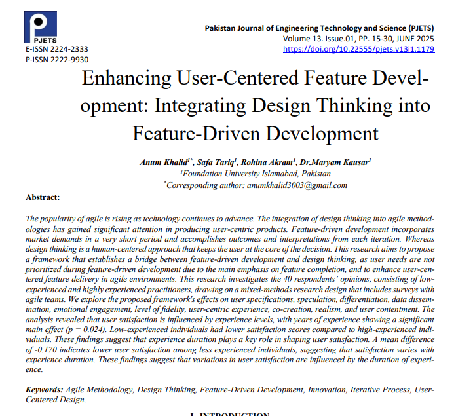Click the 'Keywords:' label
This screenshot has width=475, height=416.
point(45,389)
